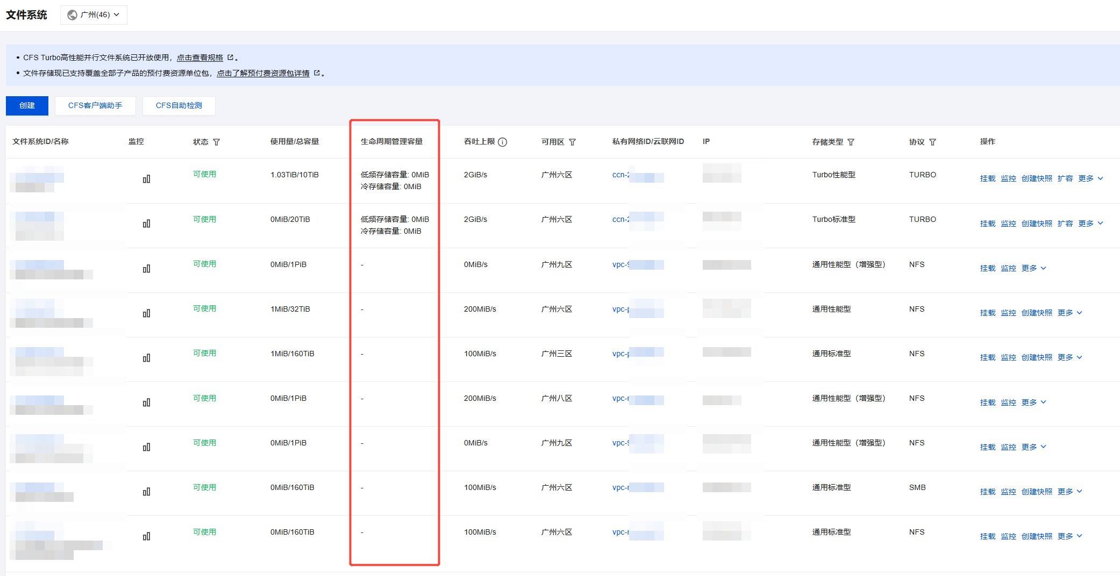
Task: Click info icon next to 吞吐上限
Action: pos(502,142)
